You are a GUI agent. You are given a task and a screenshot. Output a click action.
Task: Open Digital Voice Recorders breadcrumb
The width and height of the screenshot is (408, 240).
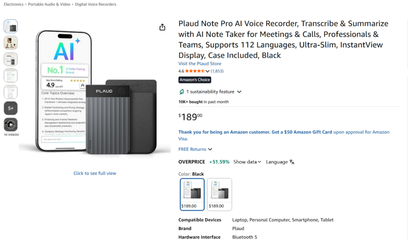(x=96, y=5)
